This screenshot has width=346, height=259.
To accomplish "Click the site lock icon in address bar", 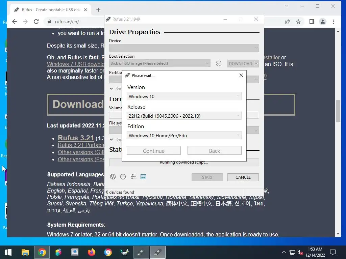I will (50, 22).
